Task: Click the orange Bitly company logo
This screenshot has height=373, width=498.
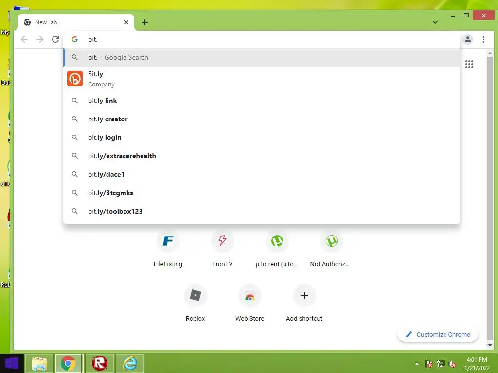Action: point(75,79)
